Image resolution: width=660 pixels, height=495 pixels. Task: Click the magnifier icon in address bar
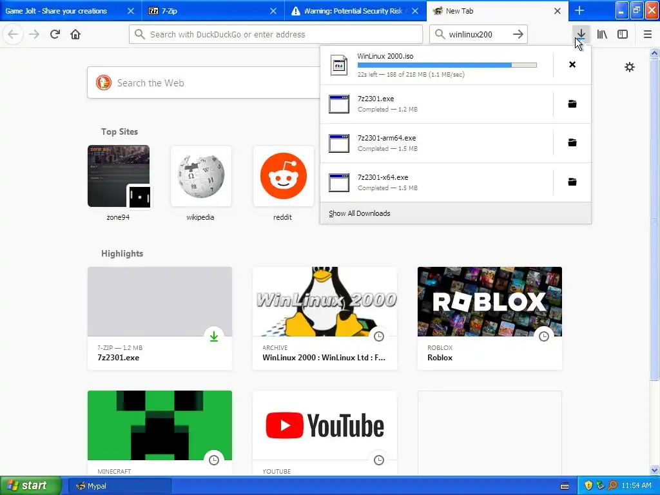tap(140, 35)
